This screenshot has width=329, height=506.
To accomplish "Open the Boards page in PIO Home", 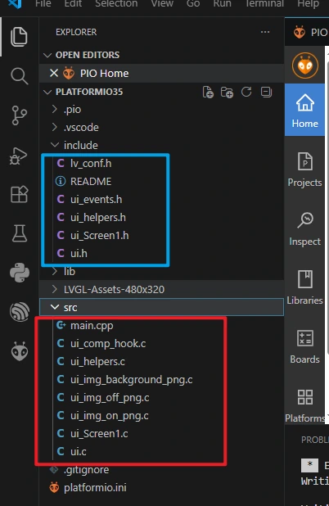I will tap(304, 346).
